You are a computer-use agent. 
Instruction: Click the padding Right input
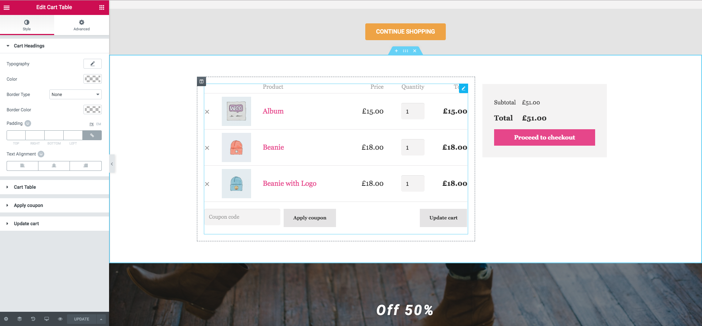point(35,135)
